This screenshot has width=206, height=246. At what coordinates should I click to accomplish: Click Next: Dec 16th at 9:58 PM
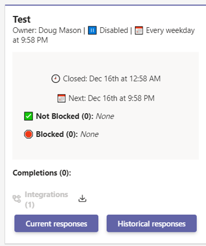point(112,98)
